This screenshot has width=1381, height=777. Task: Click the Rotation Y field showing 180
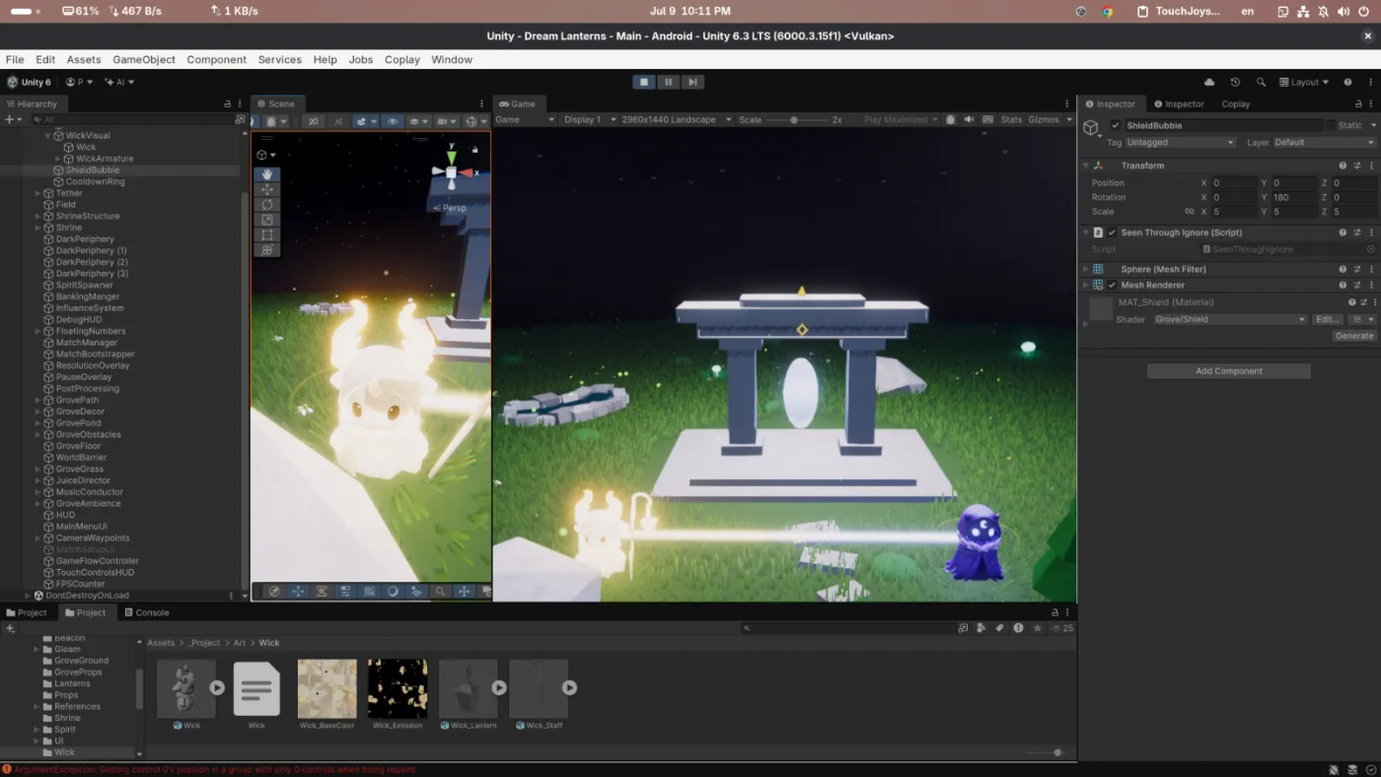coord(1294,197)
